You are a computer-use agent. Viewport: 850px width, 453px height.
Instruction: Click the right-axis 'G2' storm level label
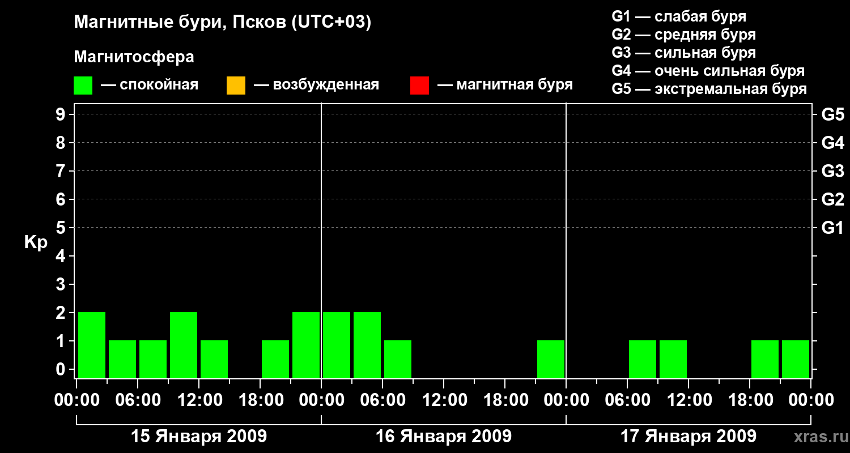pos(833,199)
